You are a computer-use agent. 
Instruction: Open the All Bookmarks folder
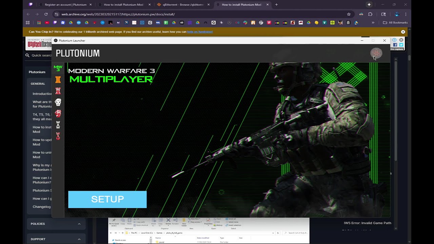[395, 23]
